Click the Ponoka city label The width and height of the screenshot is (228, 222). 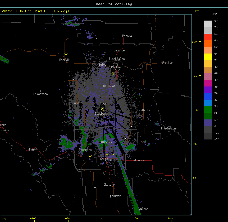(127, 36)
